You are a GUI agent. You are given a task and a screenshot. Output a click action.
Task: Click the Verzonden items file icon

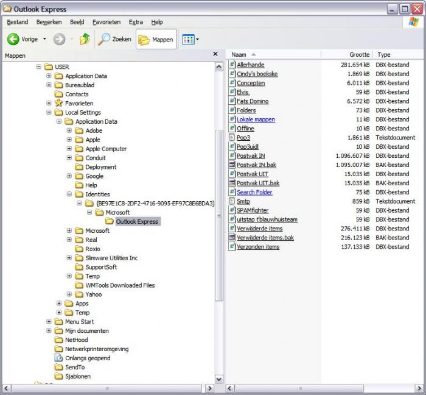pos(232,246)
